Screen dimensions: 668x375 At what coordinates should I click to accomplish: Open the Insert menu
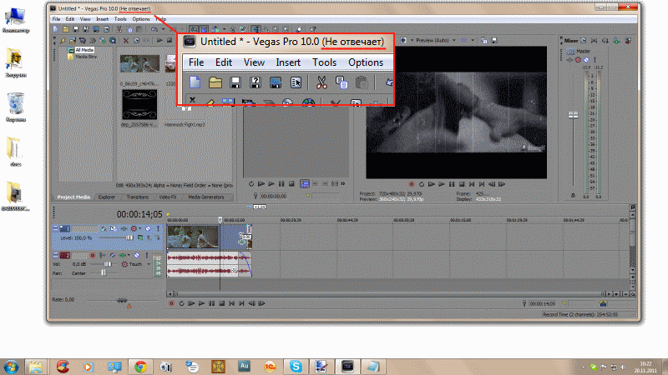(x=102, y=19)
